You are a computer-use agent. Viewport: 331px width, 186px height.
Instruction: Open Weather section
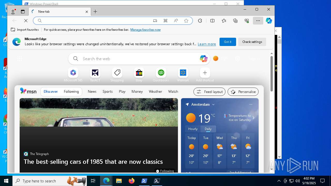pos(155,91)
